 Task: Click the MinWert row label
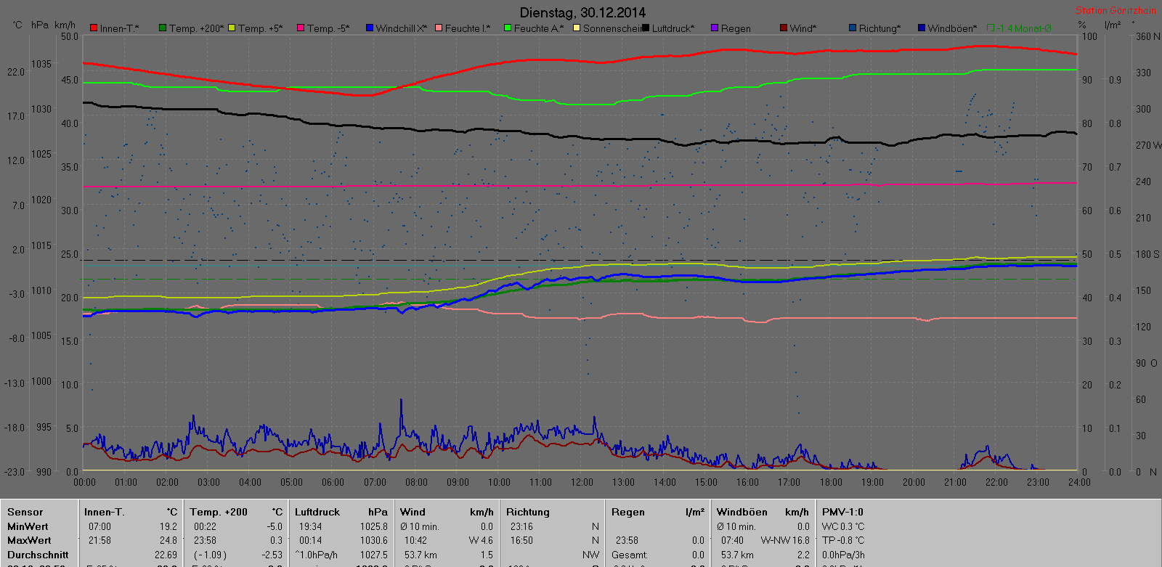(28, 526)
